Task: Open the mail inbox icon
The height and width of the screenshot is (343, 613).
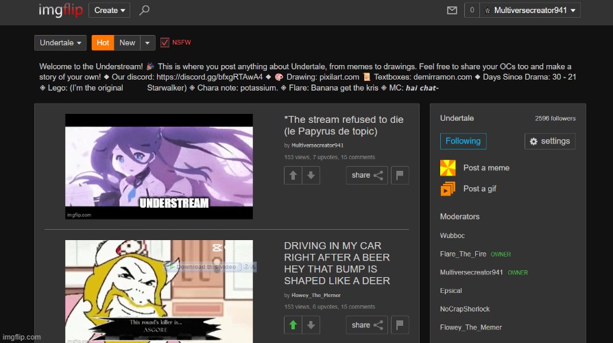Action: [452, 10]
